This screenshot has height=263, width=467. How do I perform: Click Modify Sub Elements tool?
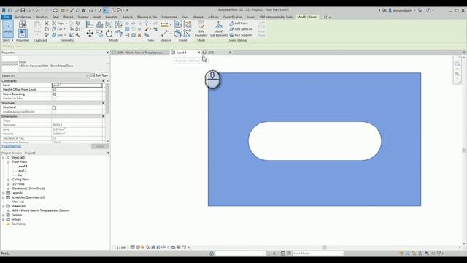click(x=219, y=29)
